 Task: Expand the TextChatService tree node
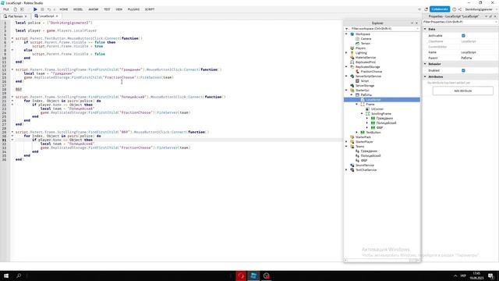pyautogui.click(x=346, y=170)
